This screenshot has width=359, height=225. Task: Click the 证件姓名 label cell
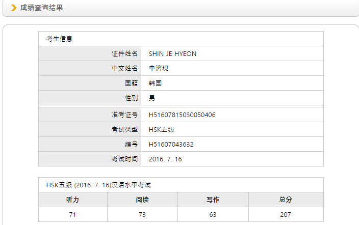[90, 54]
